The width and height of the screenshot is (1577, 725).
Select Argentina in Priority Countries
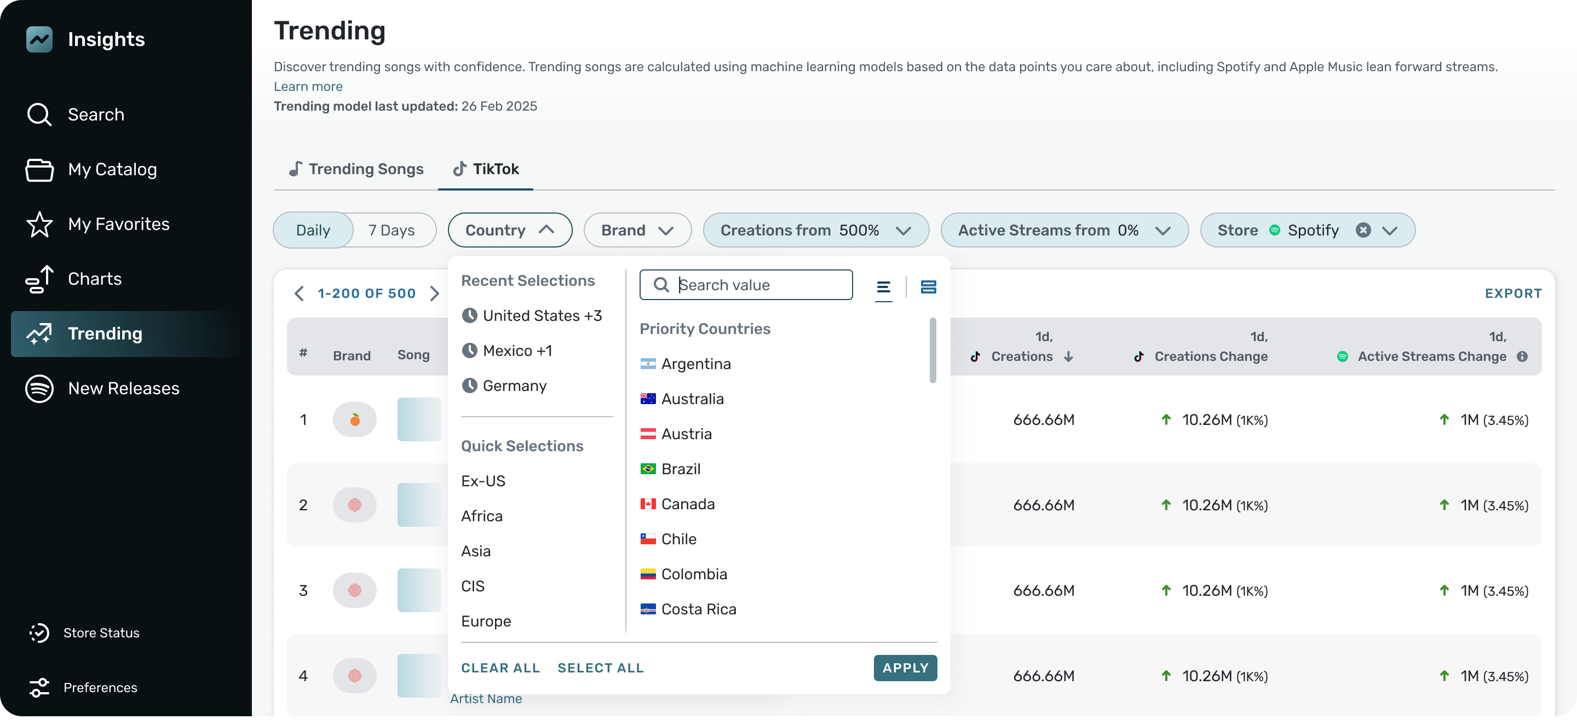click(695, 364)
